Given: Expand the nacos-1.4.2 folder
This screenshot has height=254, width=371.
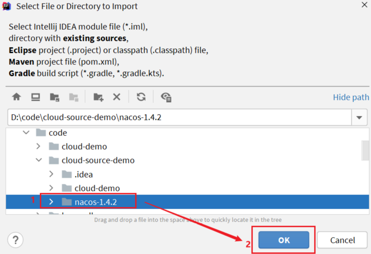Looking at the screenshot, I should tap(51, 202).
